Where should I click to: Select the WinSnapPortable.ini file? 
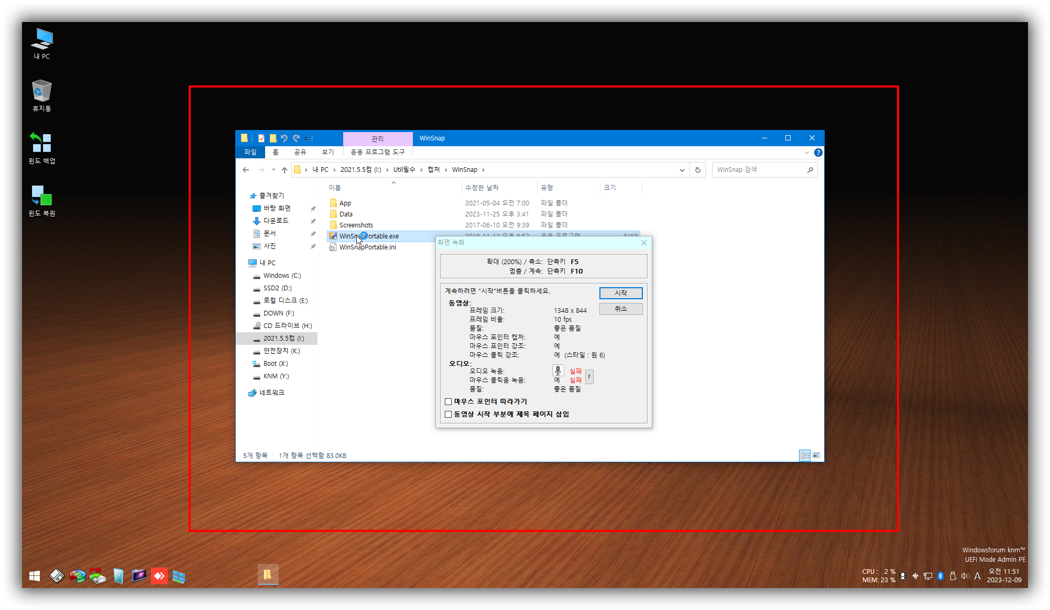(x=367, y=247)
